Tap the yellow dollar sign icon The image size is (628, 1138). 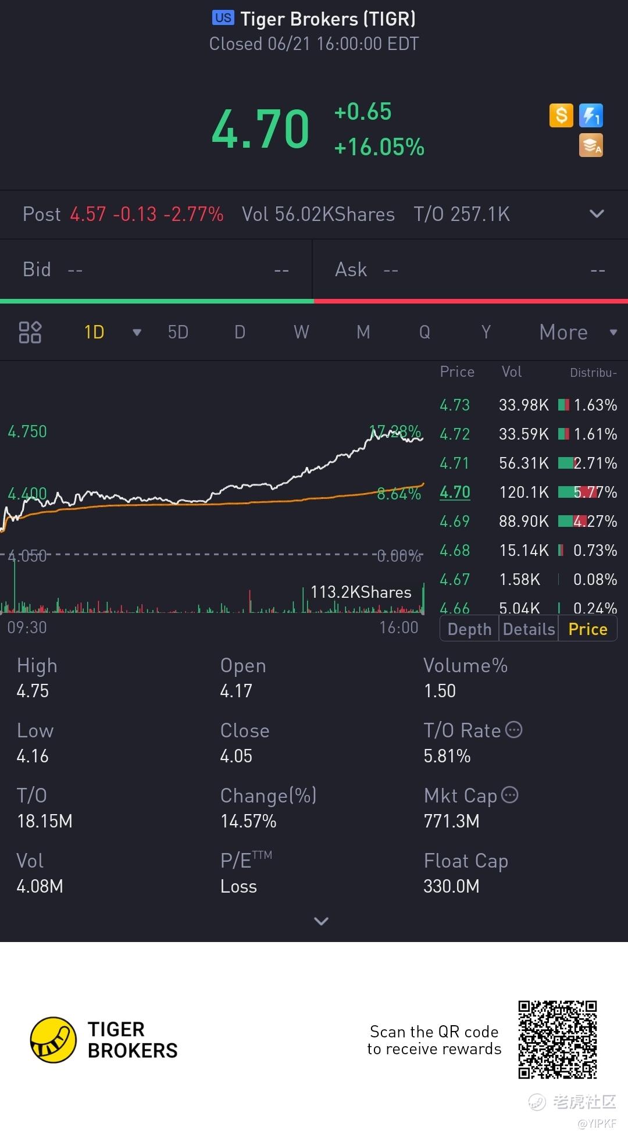point(561,115)
